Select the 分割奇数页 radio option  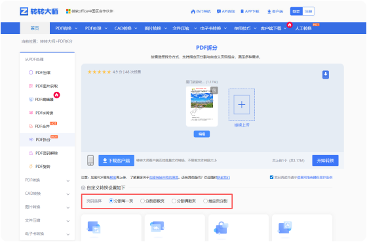[x=142, y=201]
